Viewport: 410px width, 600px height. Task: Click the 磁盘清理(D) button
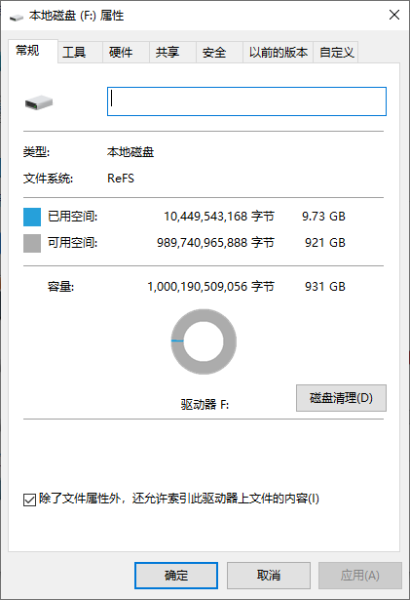[x=341, y=398]
